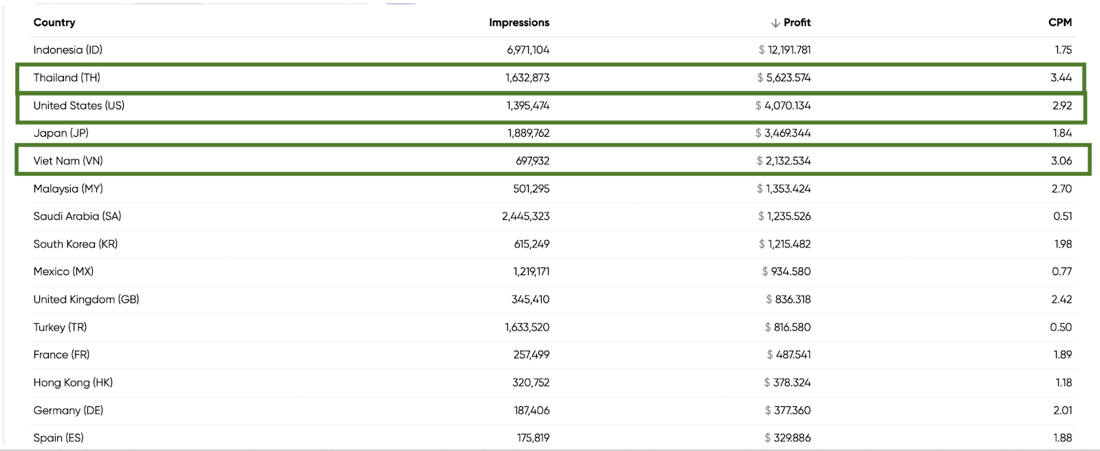Image resolution: width=1100 pixels, height=451 pixels.
Task: Select the Germany (DE) row
Action: (x=68, y=410)
